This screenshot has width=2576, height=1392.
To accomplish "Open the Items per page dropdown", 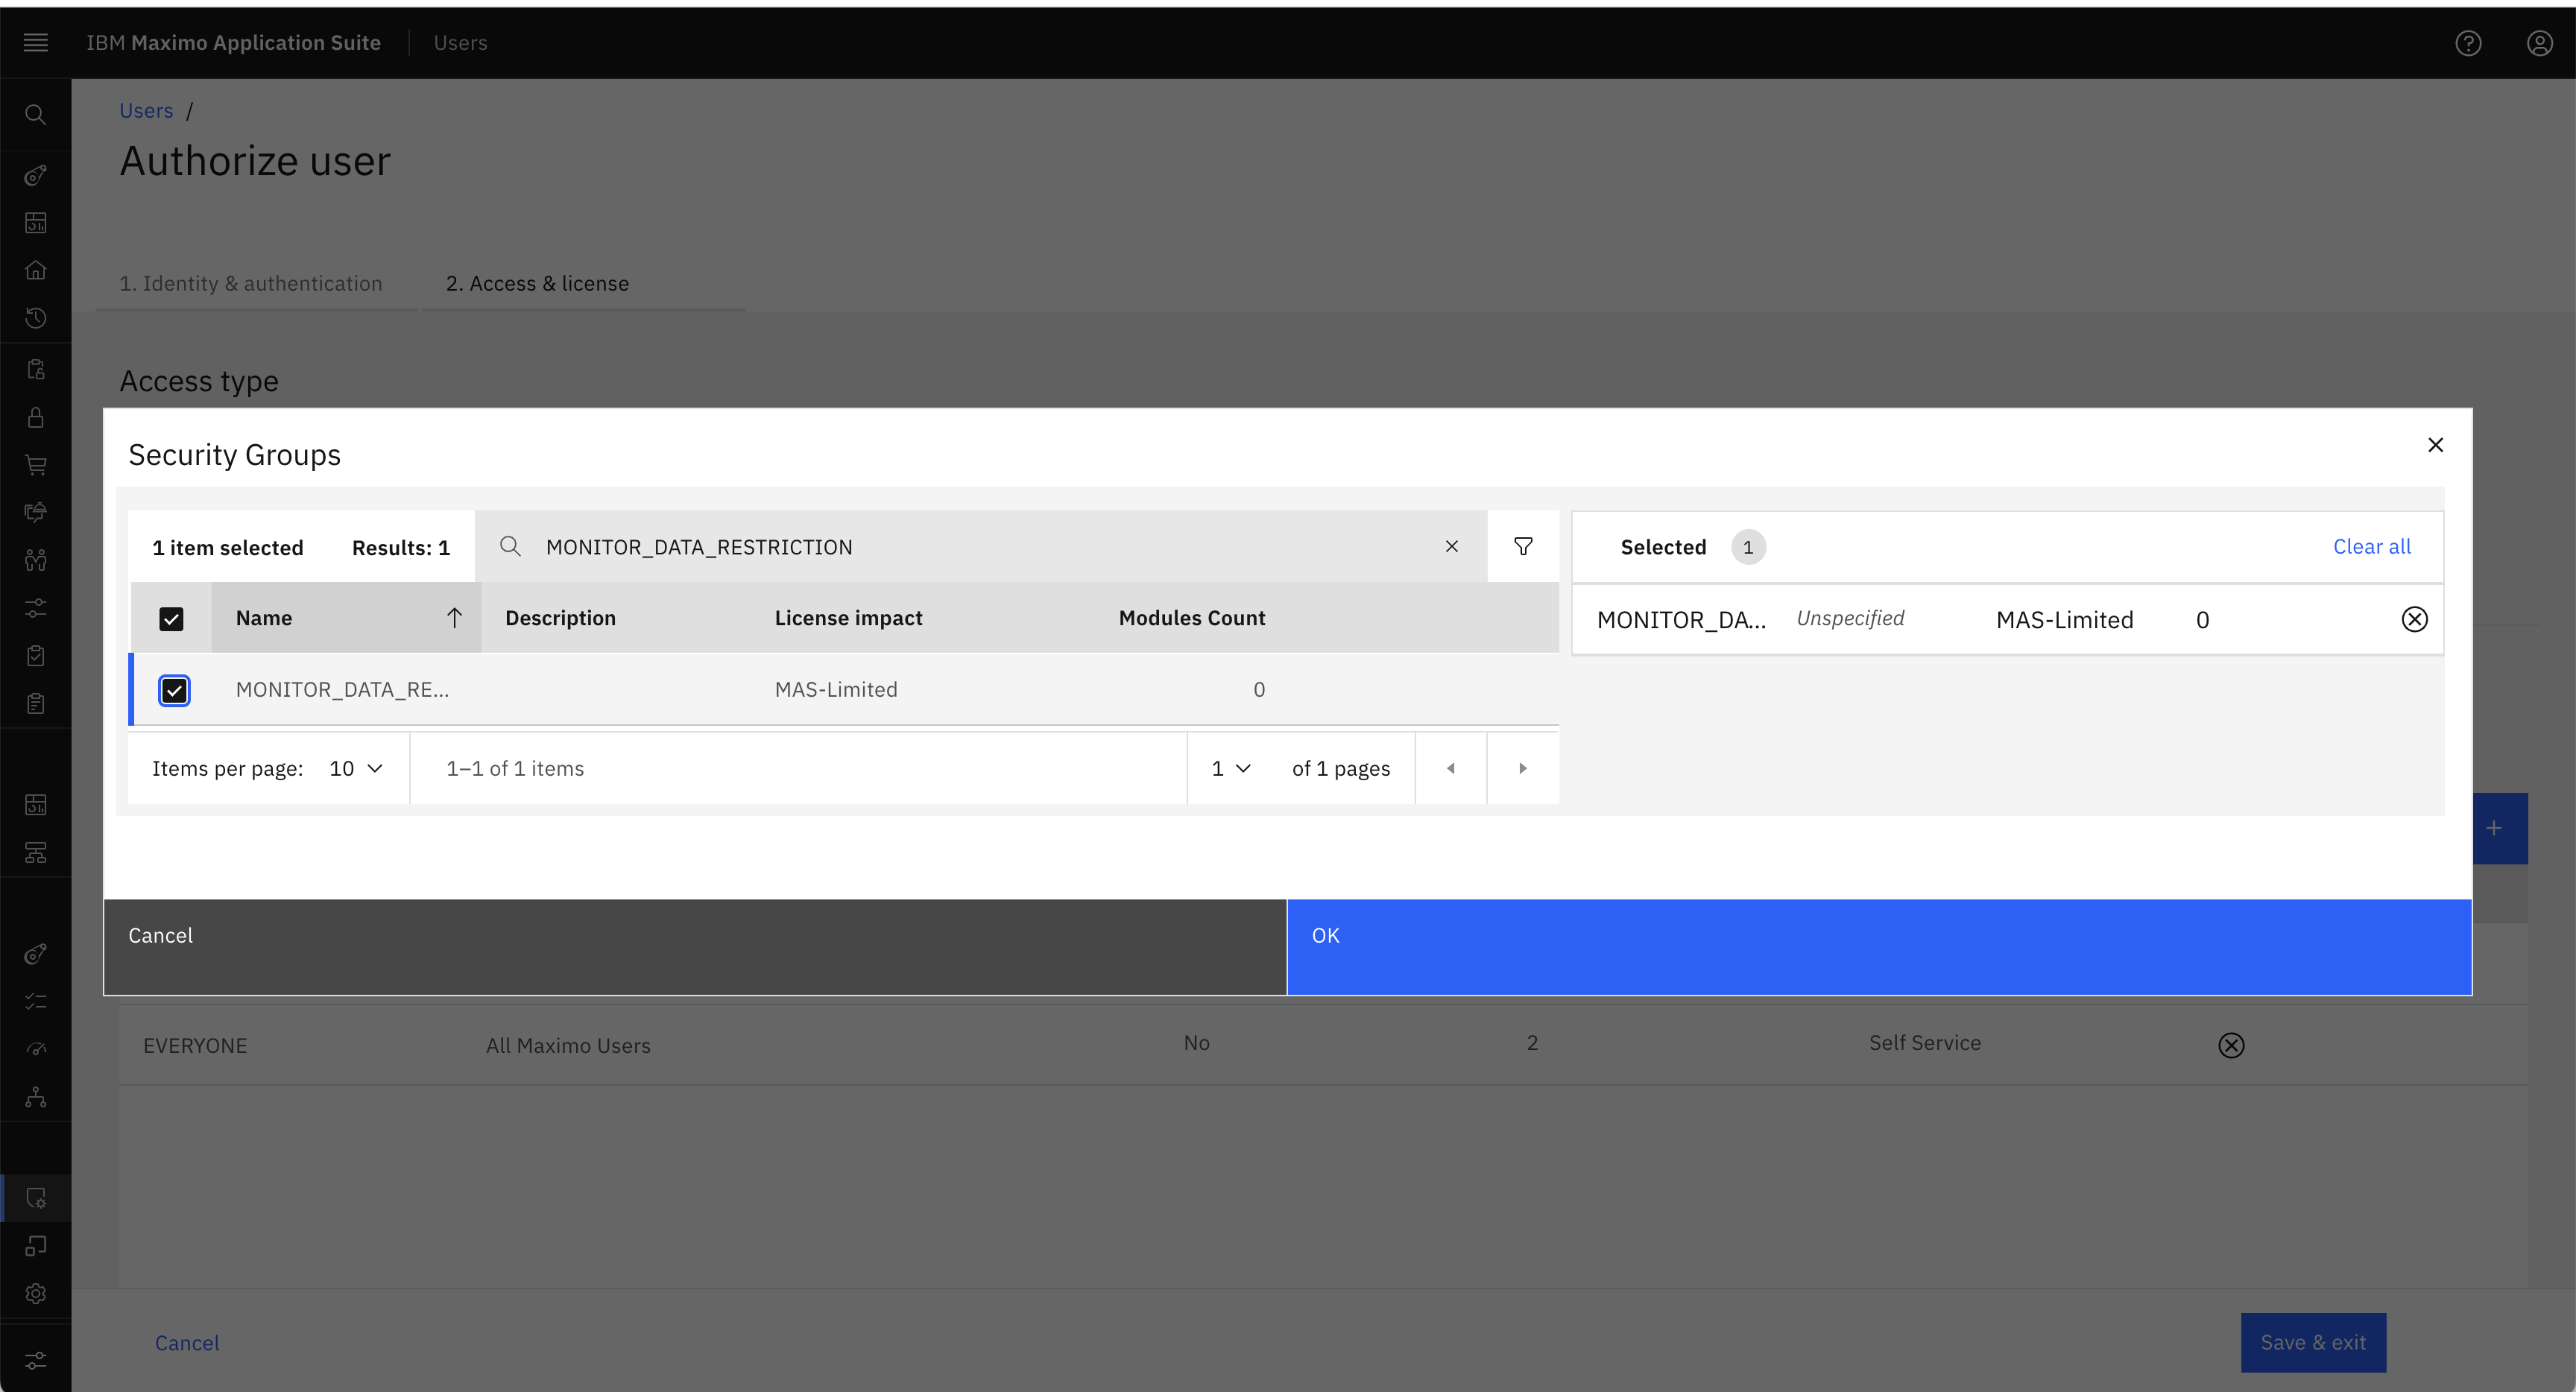I will coord(356,768).
